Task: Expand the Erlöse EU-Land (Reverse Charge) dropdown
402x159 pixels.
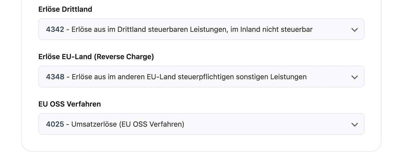Action: point(201,77)
